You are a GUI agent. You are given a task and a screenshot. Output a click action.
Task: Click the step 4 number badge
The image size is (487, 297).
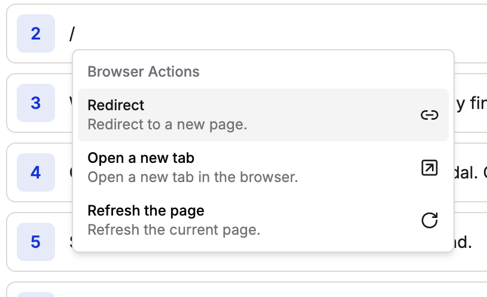[x=36, y=173]
